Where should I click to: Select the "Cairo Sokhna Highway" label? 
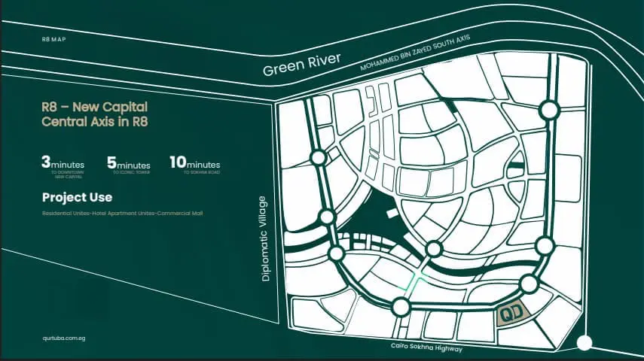click(426, 347)
